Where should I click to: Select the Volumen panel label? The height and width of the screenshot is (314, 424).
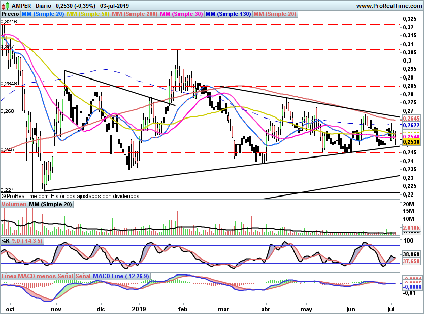pyautogui.click(x=14, y=204)
